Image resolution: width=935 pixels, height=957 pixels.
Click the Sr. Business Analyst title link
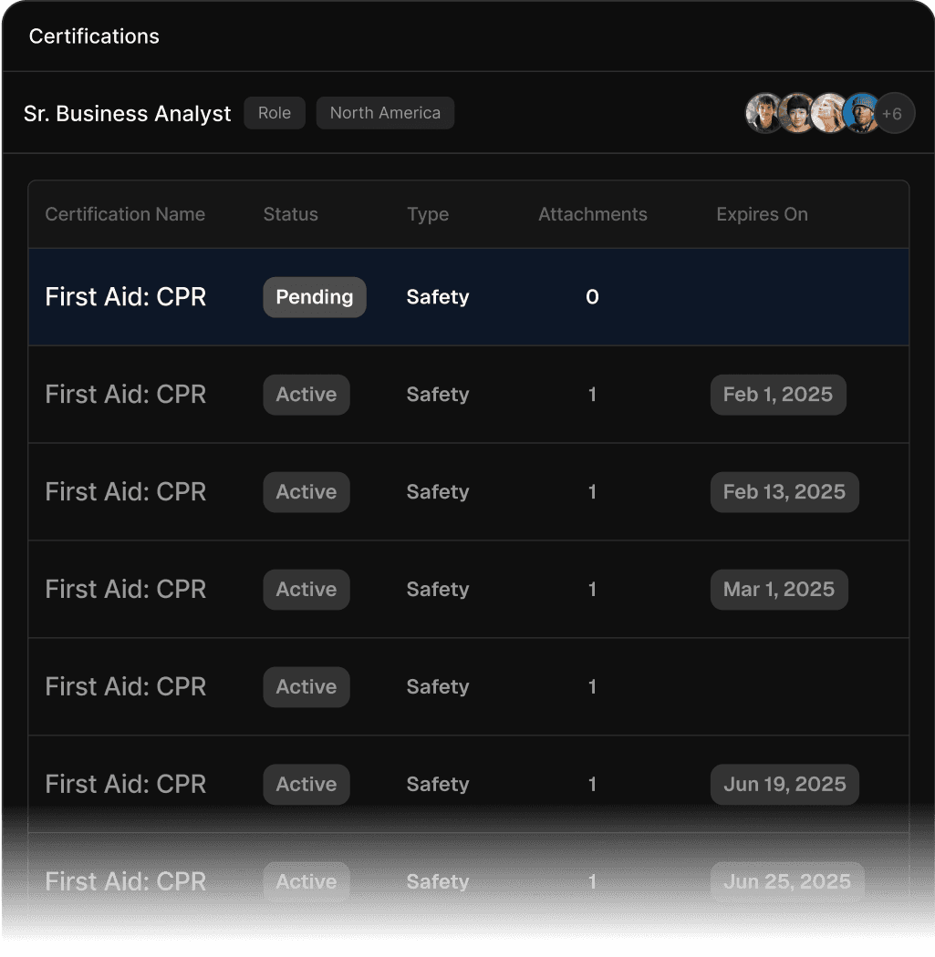(127, 113)
